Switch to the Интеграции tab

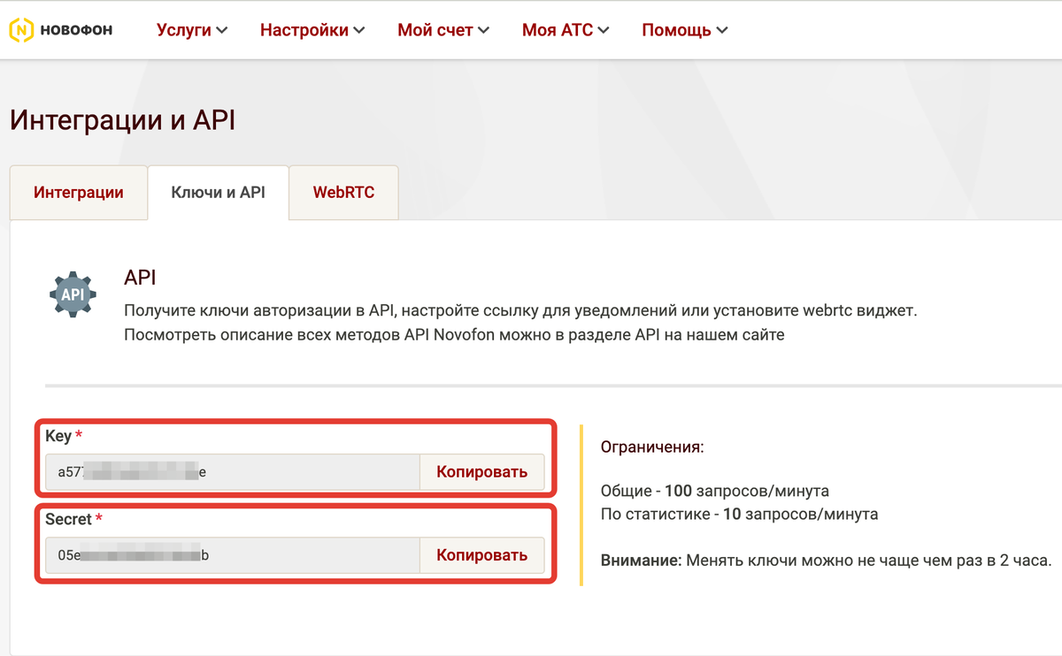79,193
